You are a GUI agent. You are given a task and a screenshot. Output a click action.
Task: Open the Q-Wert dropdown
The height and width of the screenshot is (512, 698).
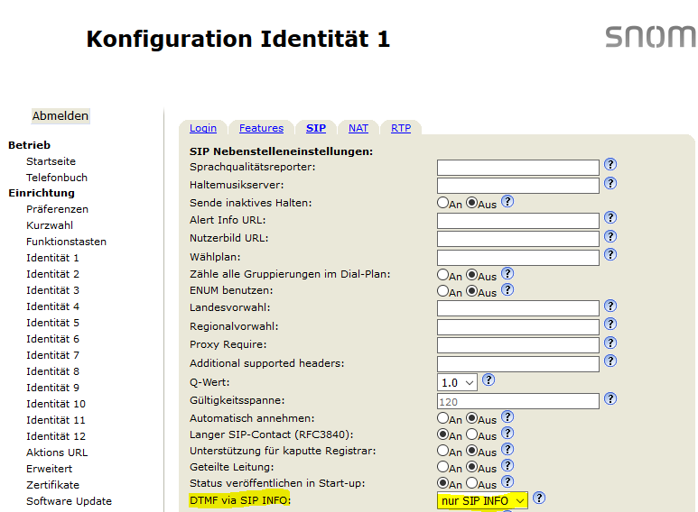(457, 382)
